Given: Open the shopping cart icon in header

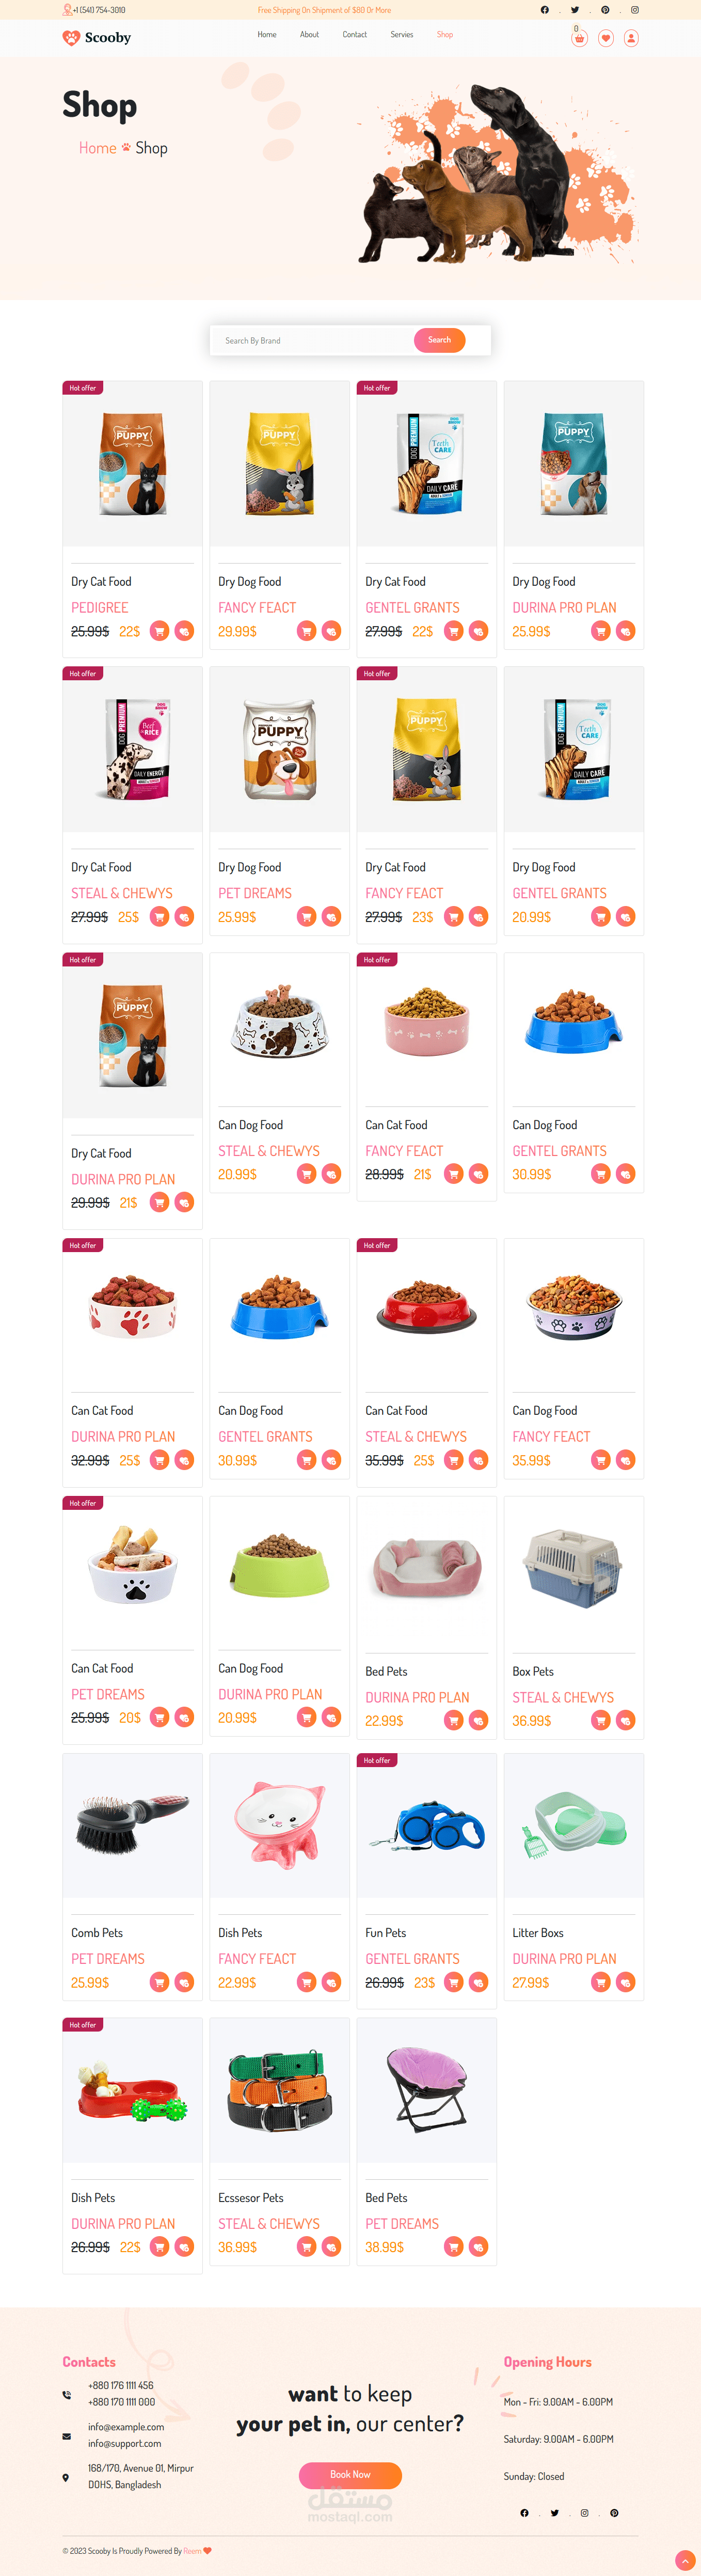Looking at the screenshot, I should point(579,38).
